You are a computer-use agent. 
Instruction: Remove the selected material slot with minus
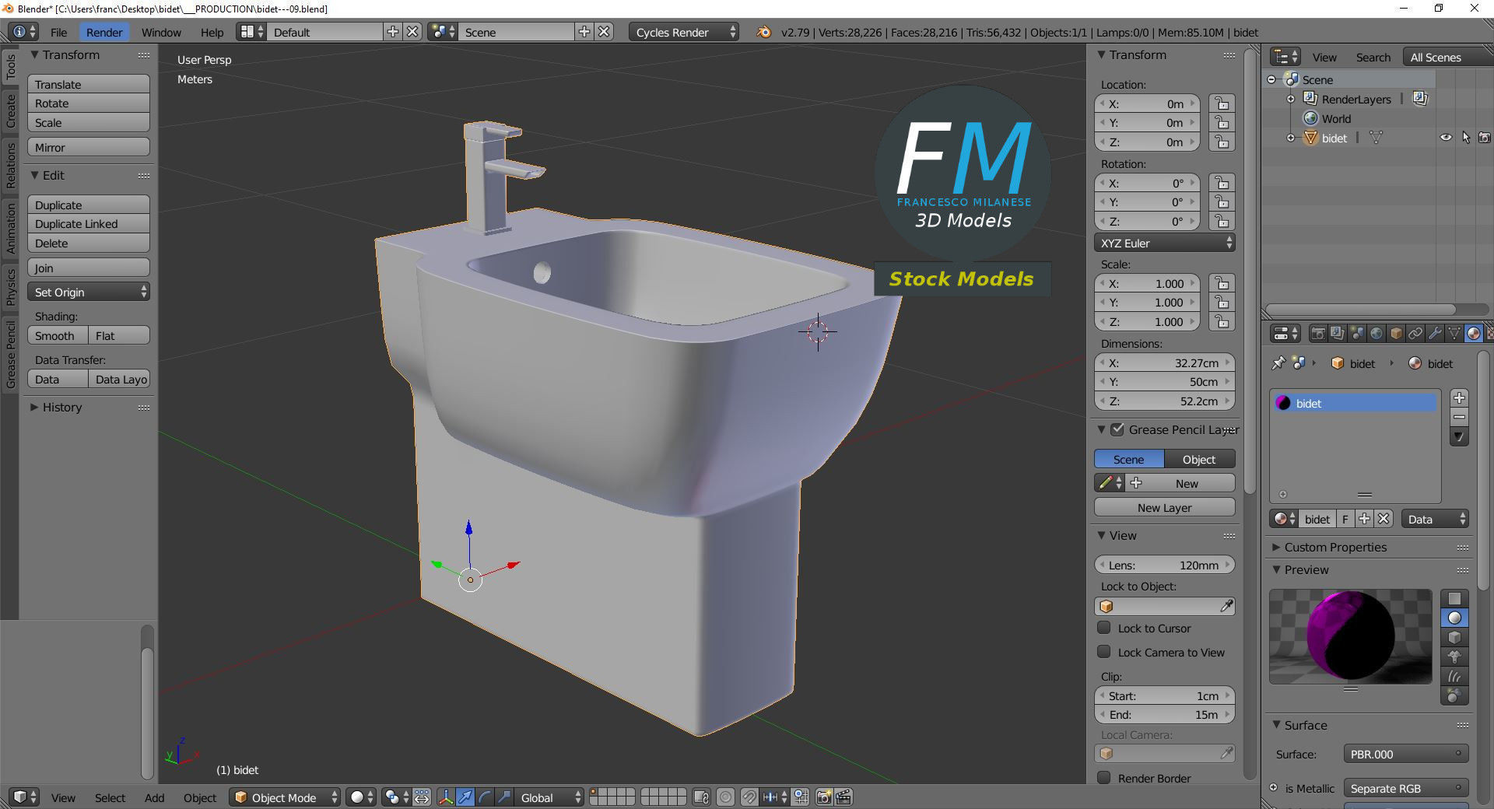[x=1459, y=417]
